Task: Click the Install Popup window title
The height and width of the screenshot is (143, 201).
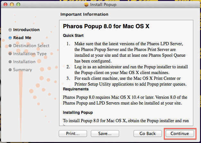Action: tap(103, 4)
